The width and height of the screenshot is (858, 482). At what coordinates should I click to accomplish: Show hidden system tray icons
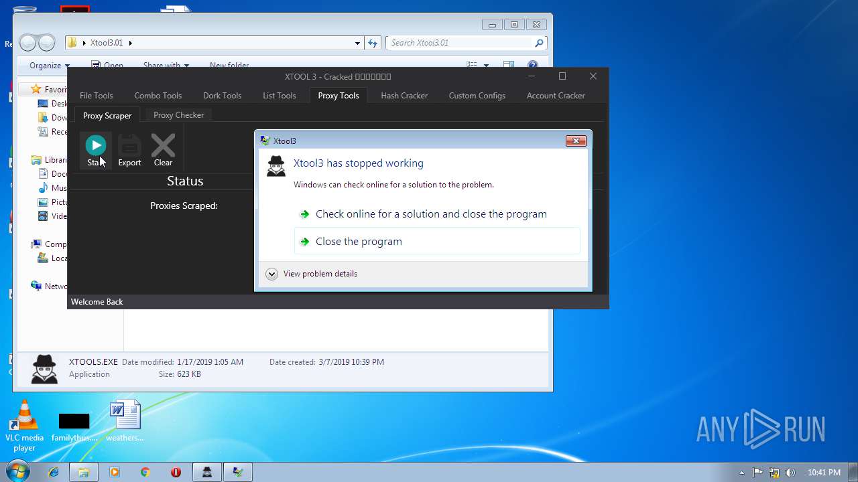[x=741, y=473]
